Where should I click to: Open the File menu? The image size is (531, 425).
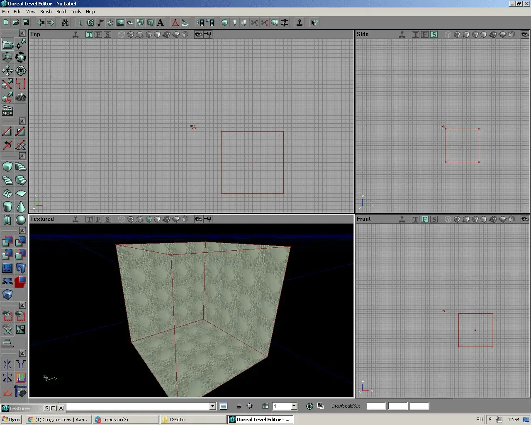tap(5, 12)
